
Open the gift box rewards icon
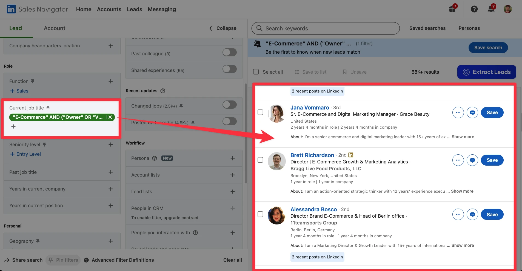(452, 8)
